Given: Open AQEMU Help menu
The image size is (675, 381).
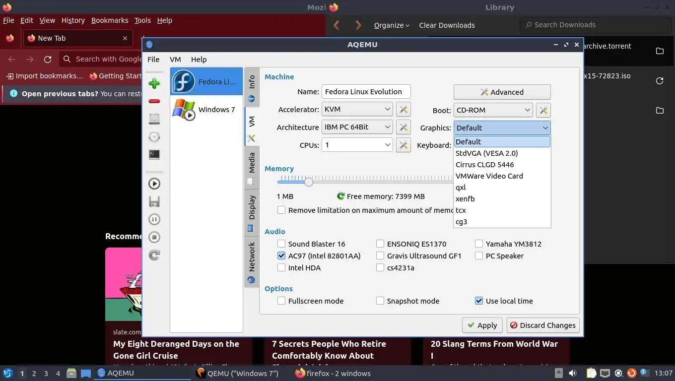Looking at the screenshot, I should 199,59.
